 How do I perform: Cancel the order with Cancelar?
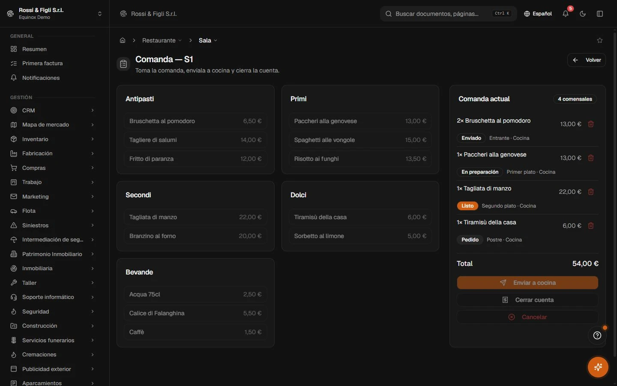527,317
